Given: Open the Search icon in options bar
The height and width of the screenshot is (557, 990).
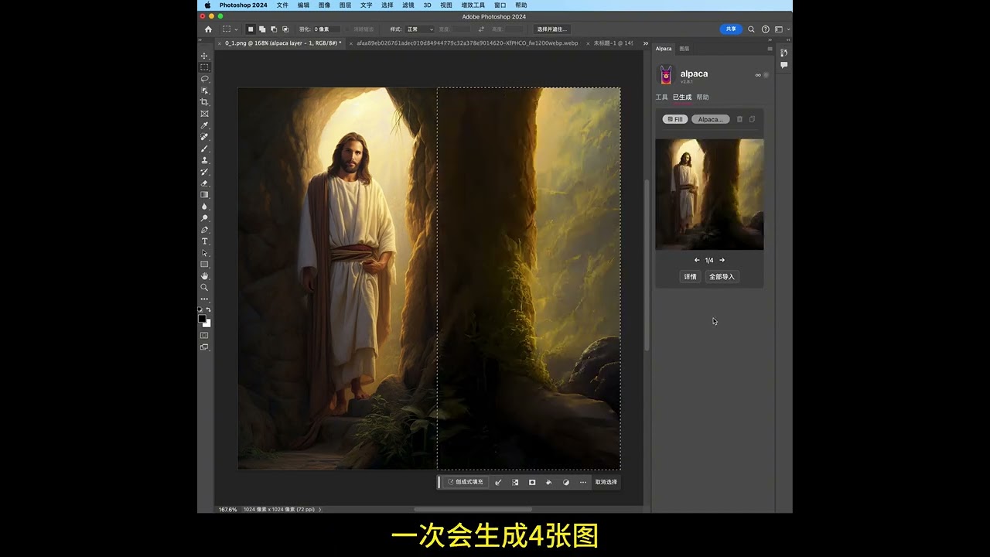Looking at the screenshot, I should pos(751,29).
